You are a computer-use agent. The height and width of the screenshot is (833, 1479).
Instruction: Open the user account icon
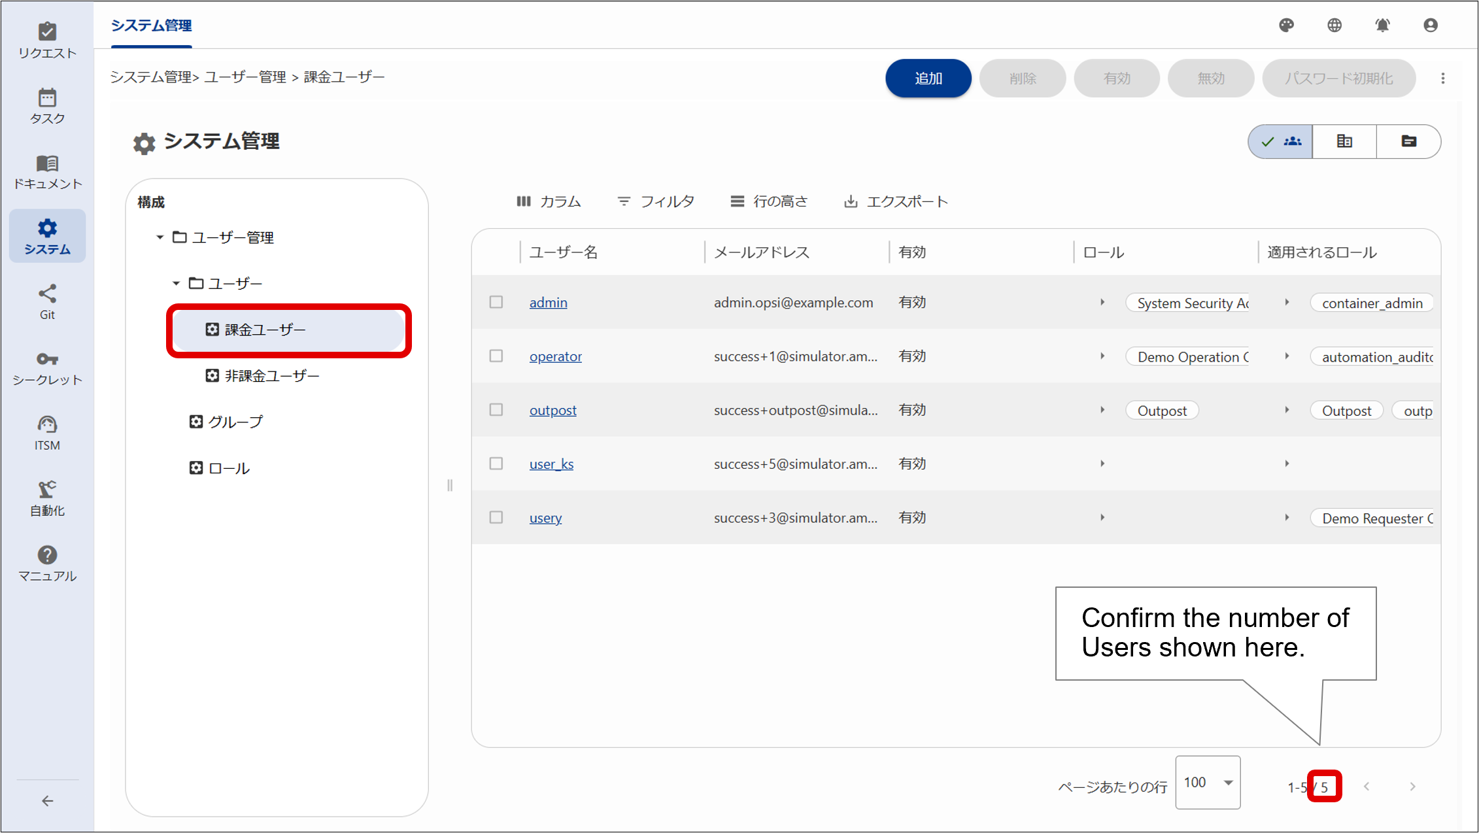[1430, 25]
